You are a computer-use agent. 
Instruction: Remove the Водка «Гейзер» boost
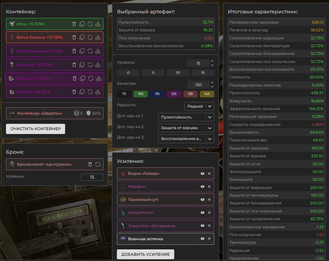209,173
